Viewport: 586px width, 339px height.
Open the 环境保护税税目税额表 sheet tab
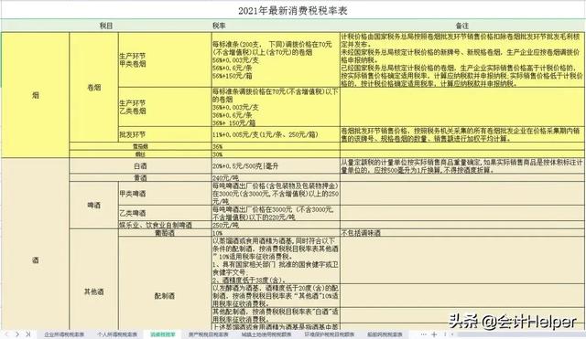coord(330,334)
